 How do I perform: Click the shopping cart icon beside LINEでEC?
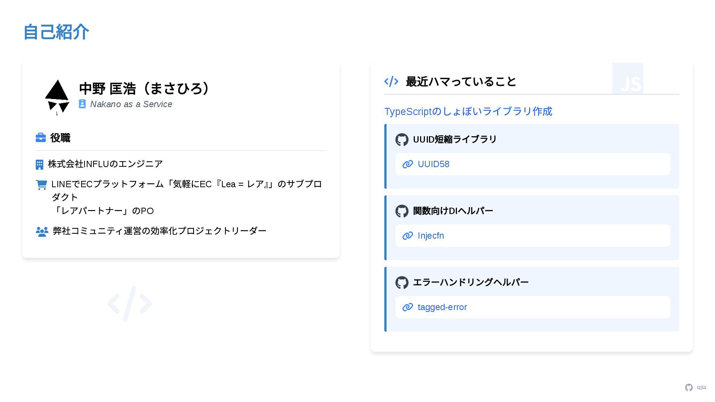click(x=41, y=185)
